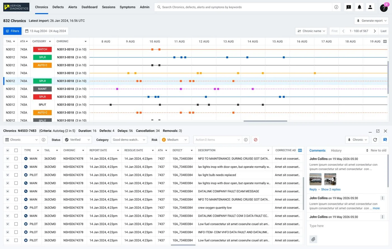Click the attachment paperclip icon
The image size is (392, 249).
click(x=313, y=239)
